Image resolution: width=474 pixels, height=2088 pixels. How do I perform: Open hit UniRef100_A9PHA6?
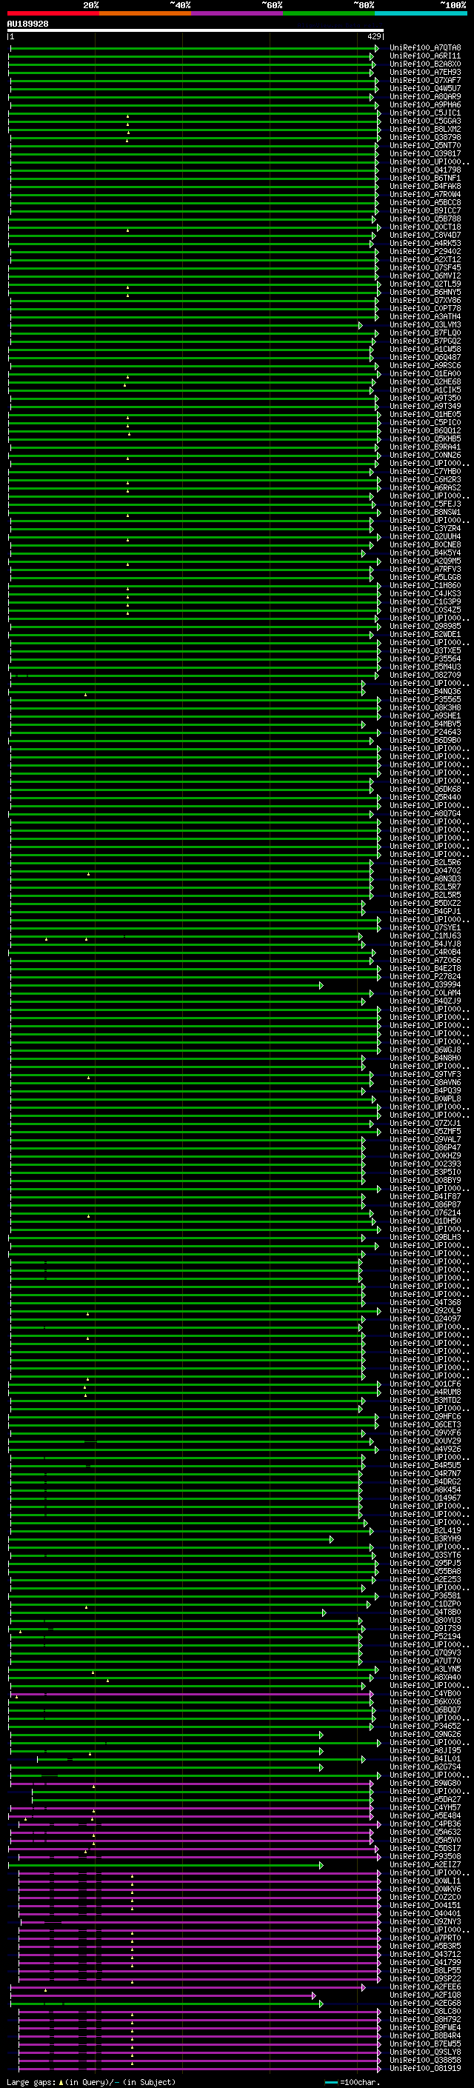click(x=425, y=104)
